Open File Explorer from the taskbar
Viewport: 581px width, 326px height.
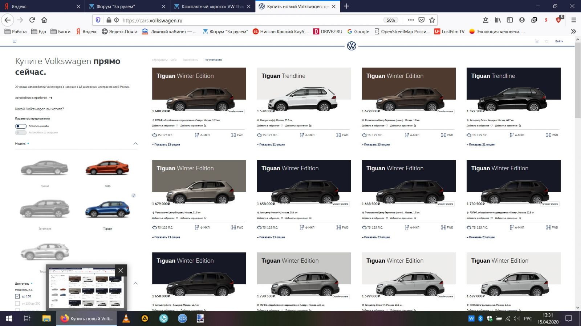[46, 318]
